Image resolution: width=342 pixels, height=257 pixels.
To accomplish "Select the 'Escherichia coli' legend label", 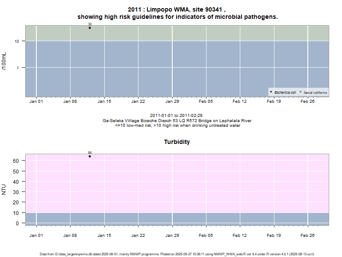I will [285, 93].
